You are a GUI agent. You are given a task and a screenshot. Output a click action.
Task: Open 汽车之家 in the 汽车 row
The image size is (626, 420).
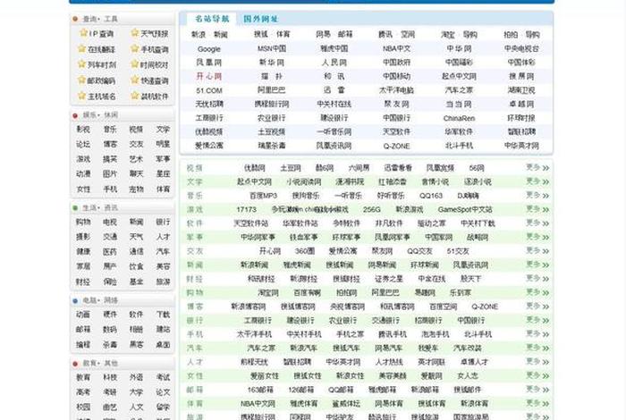(261, 348)
